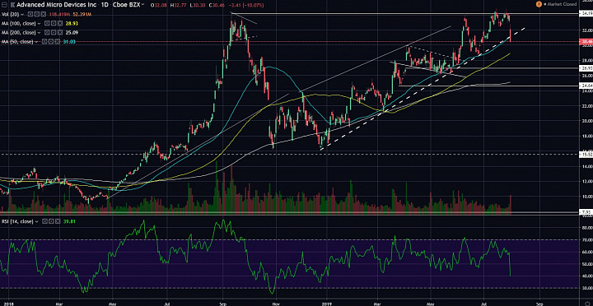
Task: Click the 2019 label on time axis
Action: 326,303
